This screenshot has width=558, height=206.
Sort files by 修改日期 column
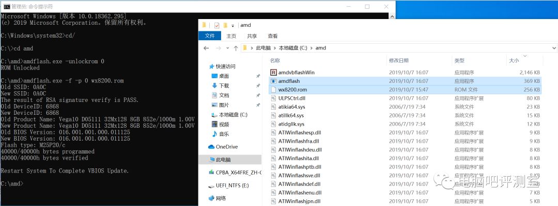(x=398, y=61)
